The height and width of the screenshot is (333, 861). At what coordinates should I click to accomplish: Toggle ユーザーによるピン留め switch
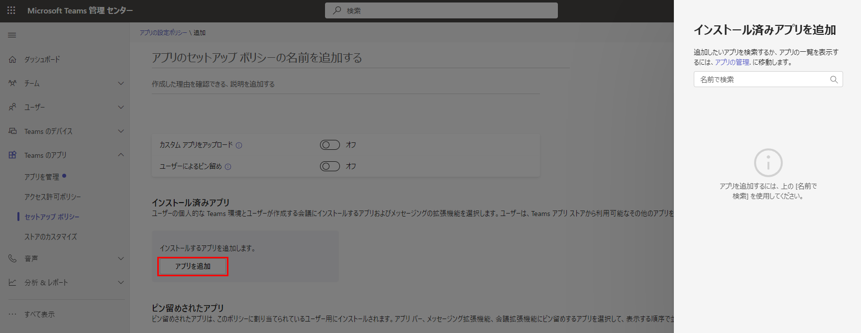pyautogui.click(x=330, y=166)
